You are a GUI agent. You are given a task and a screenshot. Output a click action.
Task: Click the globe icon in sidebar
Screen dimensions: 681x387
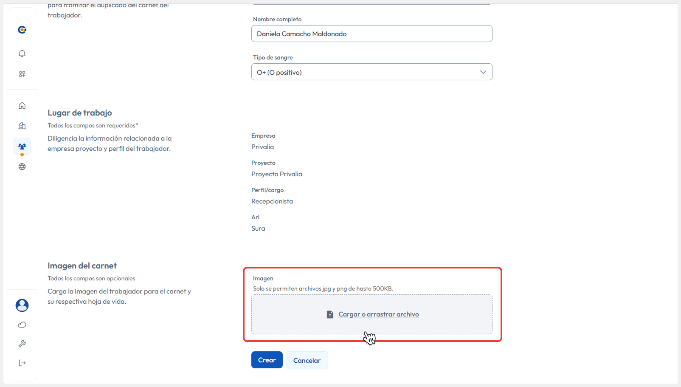pyautogui.click(x=22, y=167)
